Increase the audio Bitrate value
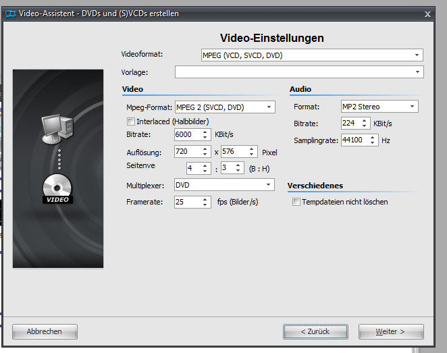 point(365,120)
